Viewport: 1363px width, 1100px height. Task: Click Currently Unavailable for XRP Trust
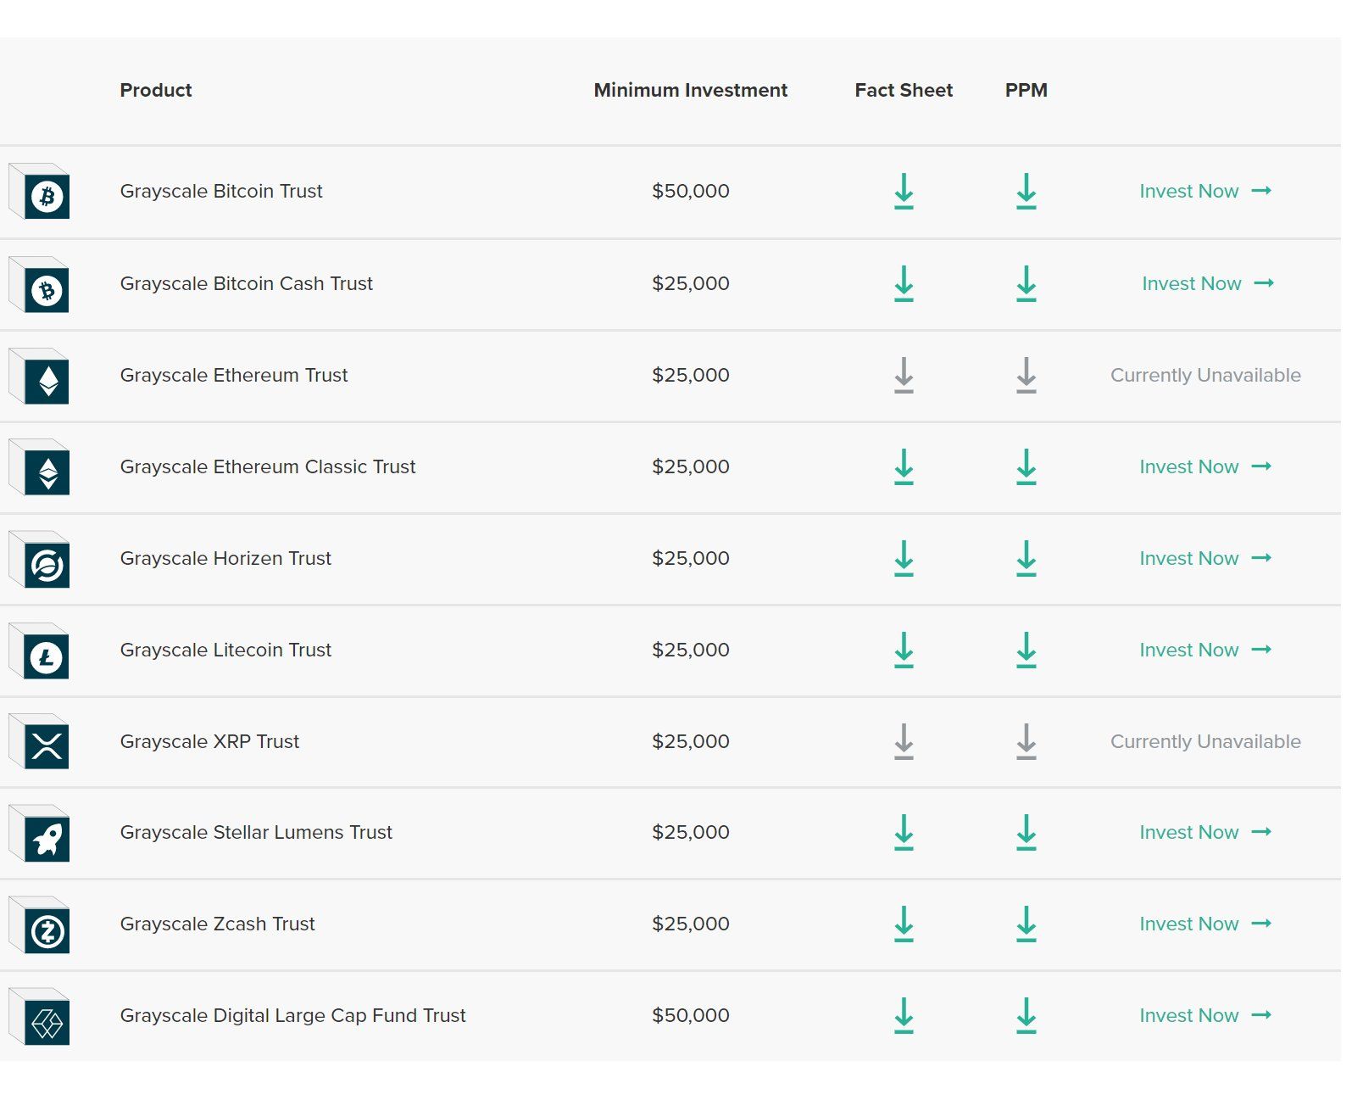[1205, 741]
